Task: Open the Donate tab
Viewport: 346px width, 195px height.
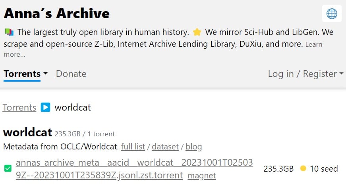Action: coord(71,74)
